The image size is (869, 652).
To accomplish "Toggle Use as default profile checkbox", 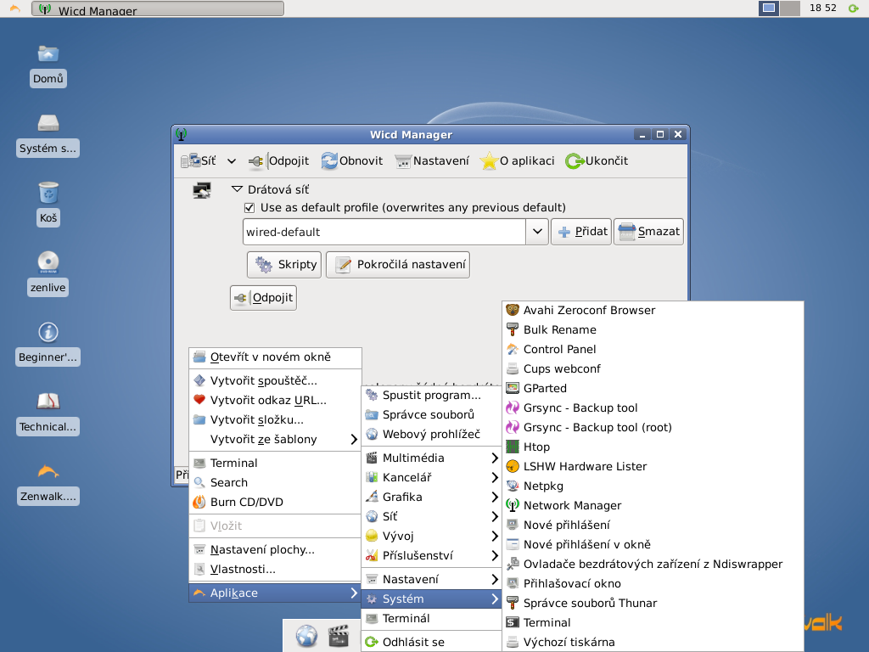I will [249, 207].
